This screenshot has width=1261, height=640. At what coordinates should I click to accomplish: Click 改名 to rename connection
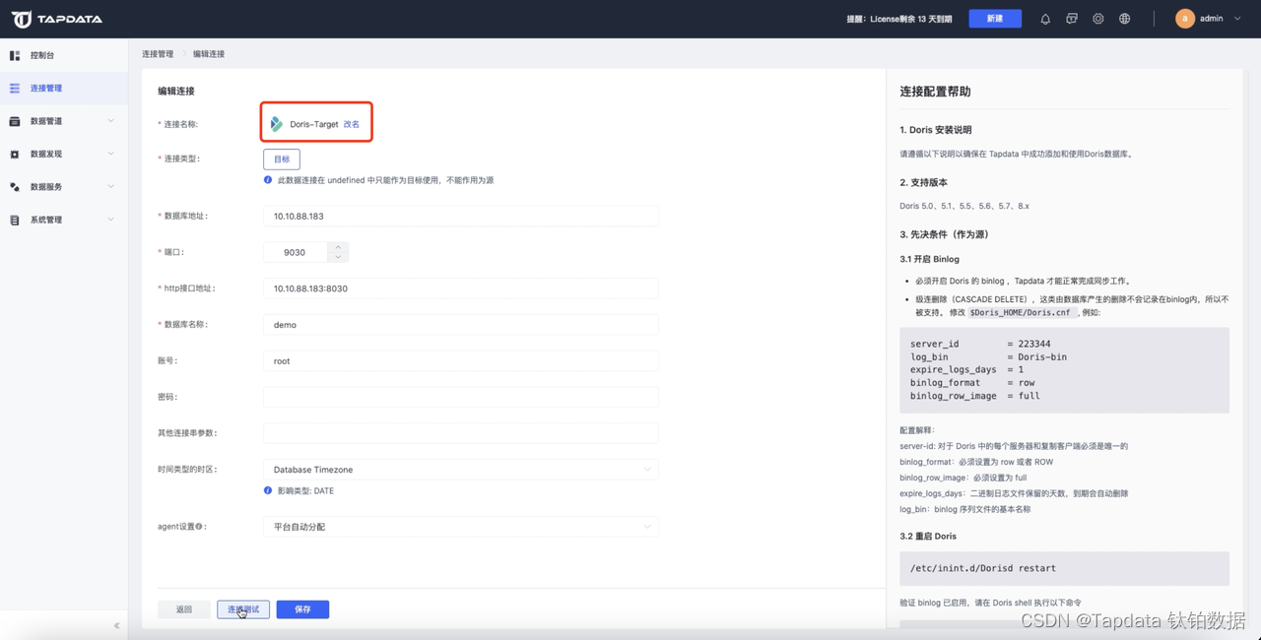coord(352,124)
